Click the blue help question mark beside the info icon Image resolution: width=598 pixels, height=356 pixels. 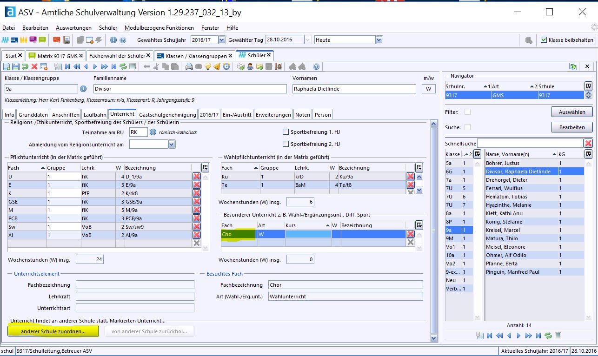(x=123, y=40)
